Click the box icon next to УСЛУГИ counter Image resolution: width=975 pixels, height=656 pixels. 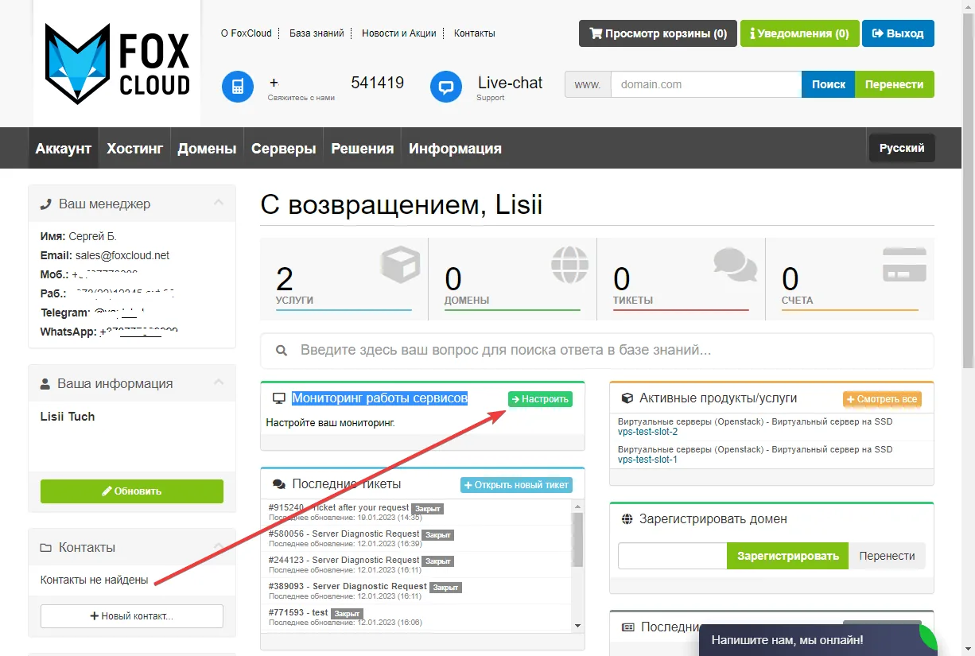400,266
